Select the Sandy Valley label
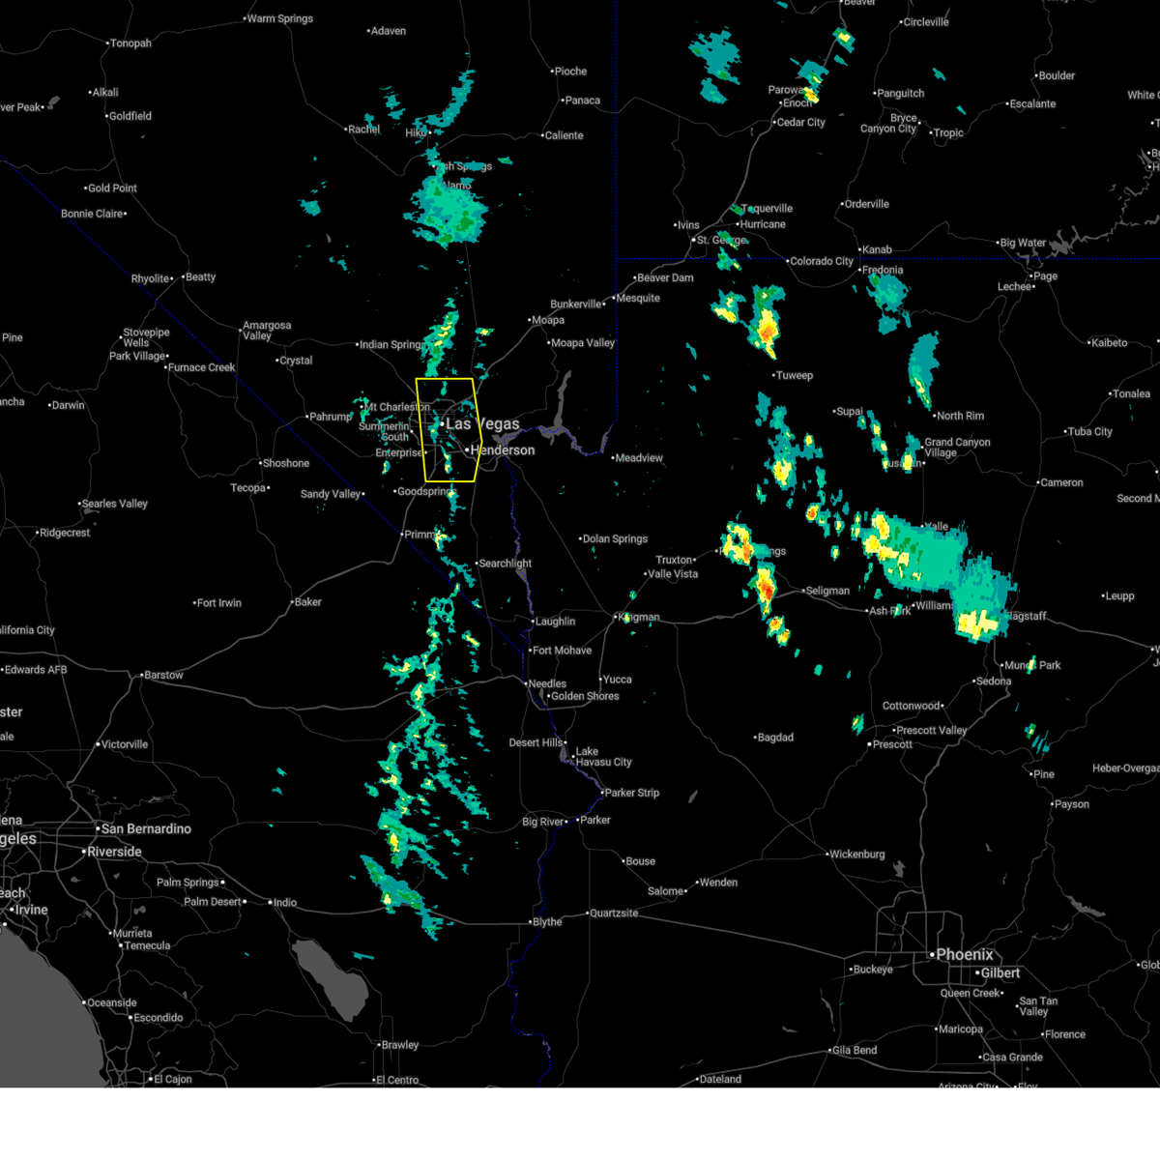This screenshot has height=1160, width=1160. 331,494
